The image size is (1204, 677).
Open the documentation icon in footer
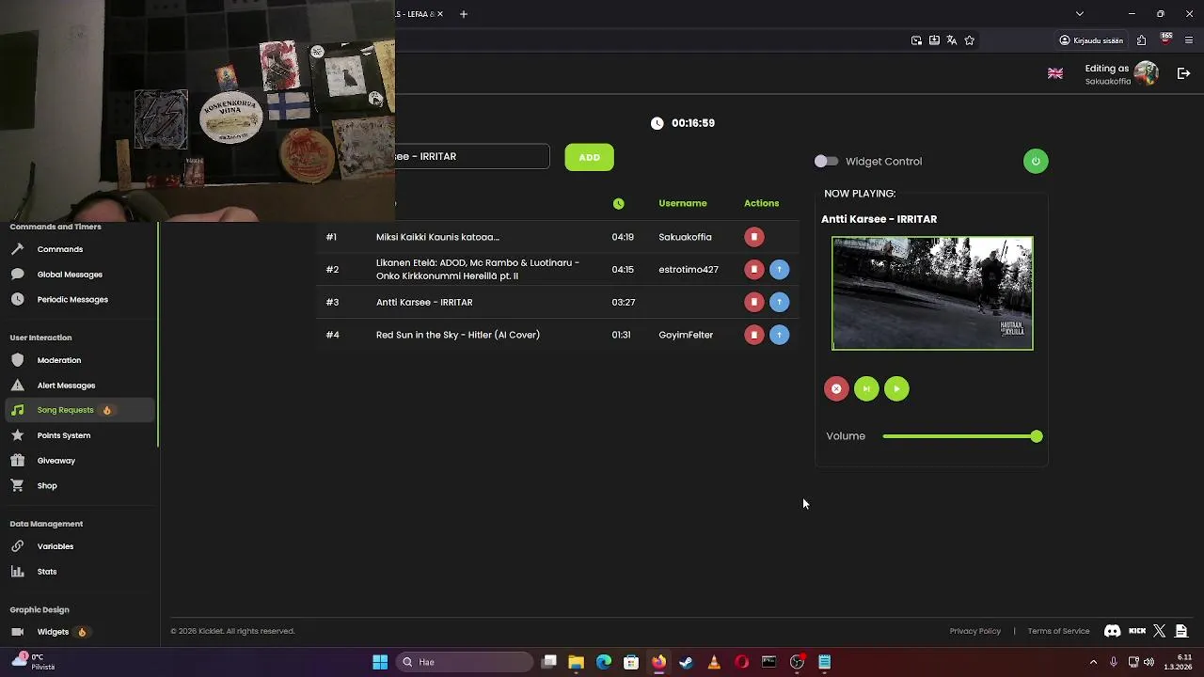coord(1181,631)
